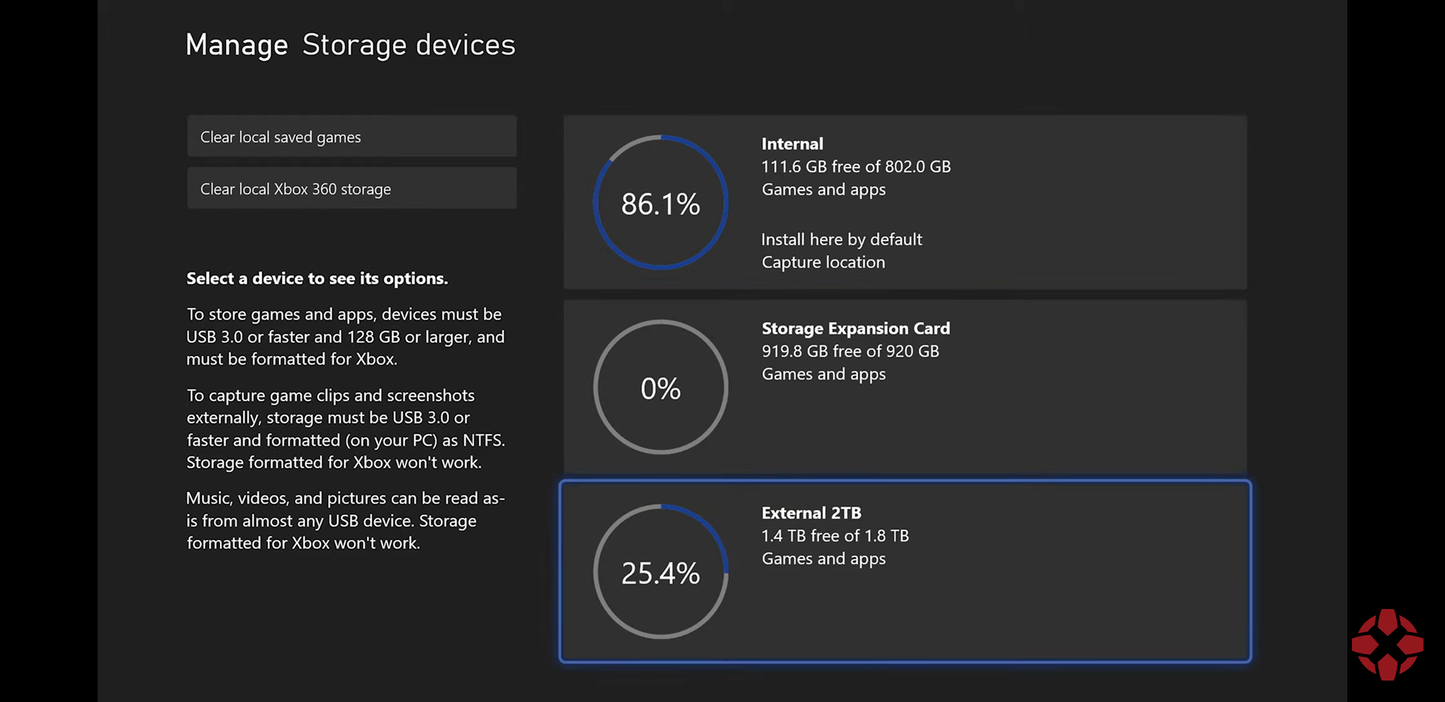Click the Manage Storage devices heading

click(350, 45)
